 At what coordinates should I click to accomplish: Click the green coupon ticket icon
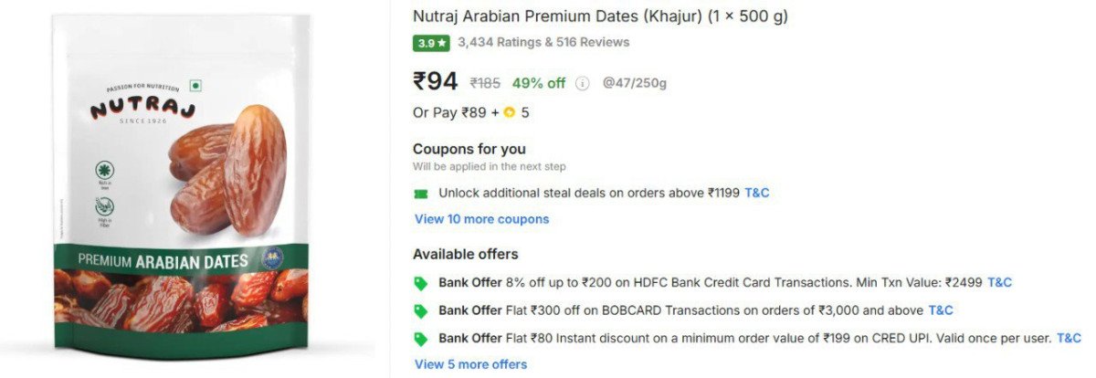tap(421, 194)
